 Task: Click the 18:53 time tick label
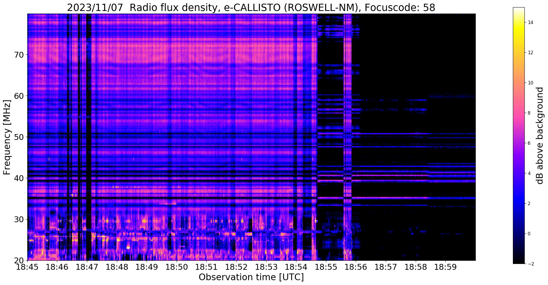[266, 267]
